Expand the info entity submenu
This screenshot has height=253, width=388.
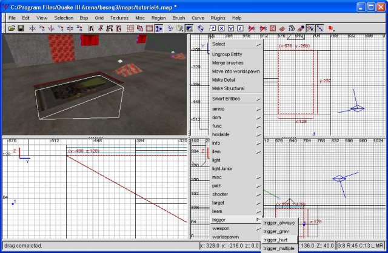coord(236,143)
